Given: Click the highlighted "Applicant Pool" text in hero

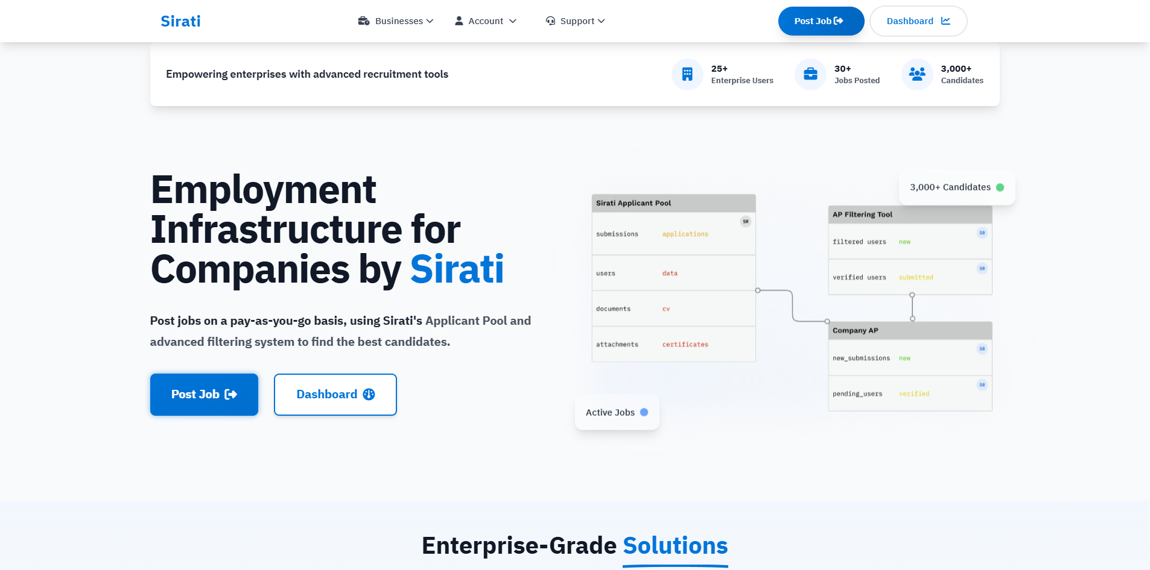Looking at the screenshot, I should tap(466, 321).
